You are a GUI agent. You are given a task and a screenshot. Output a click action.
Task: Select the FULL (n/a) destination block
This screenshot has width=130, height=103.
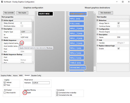coord(76,24)
